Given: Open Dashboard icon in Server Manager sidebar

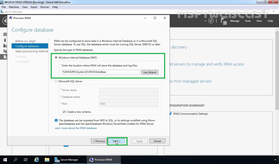Looking at the screenshot, I should click(5, 35).
